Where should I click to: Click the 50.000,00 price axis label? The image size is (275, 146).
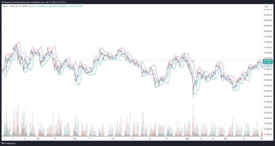[x=268, y=96]
